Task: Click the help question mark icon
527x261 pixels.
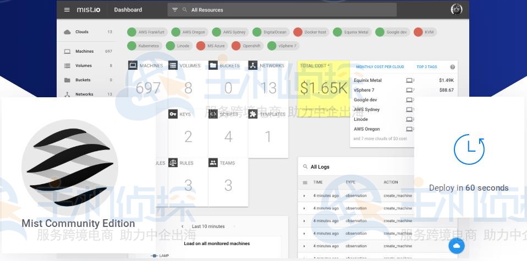Action: (452, 67)
